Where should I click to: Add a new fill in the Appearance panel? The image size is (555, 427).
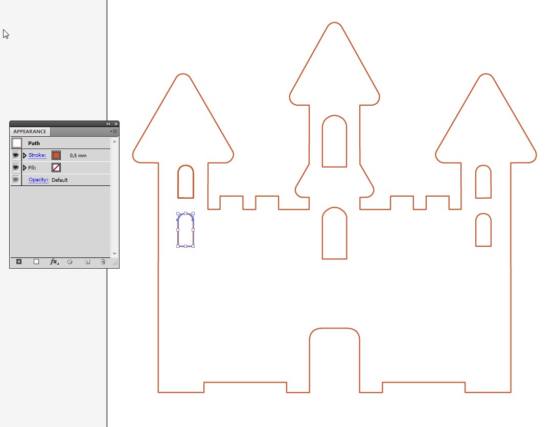click(36, 262)
